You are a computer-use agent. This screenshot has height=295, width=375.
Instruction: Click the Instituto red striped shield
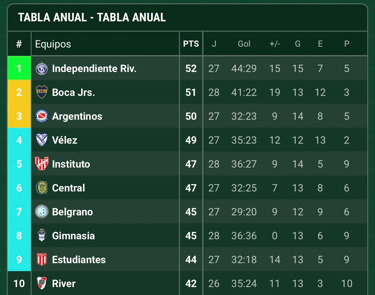(x=42, y=164)
